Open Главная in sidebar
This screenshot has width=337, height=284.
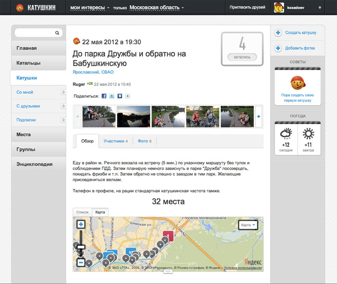click(39, 48)
